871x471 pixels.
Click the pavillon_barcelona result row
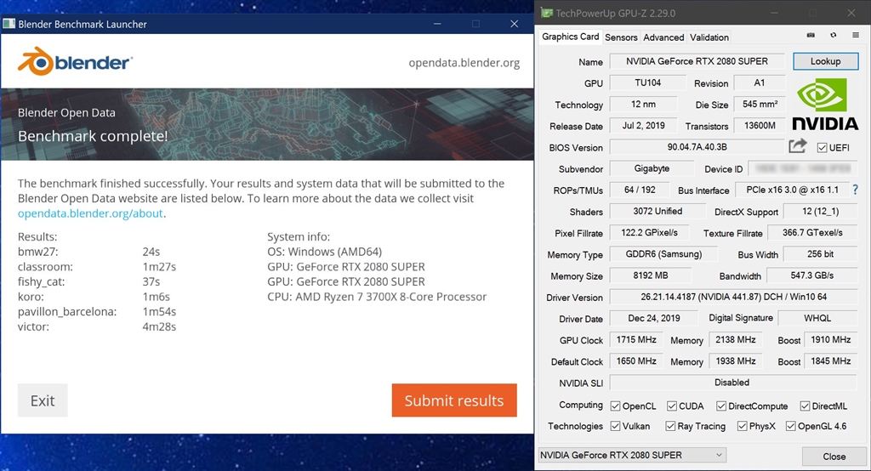[97, 312]
